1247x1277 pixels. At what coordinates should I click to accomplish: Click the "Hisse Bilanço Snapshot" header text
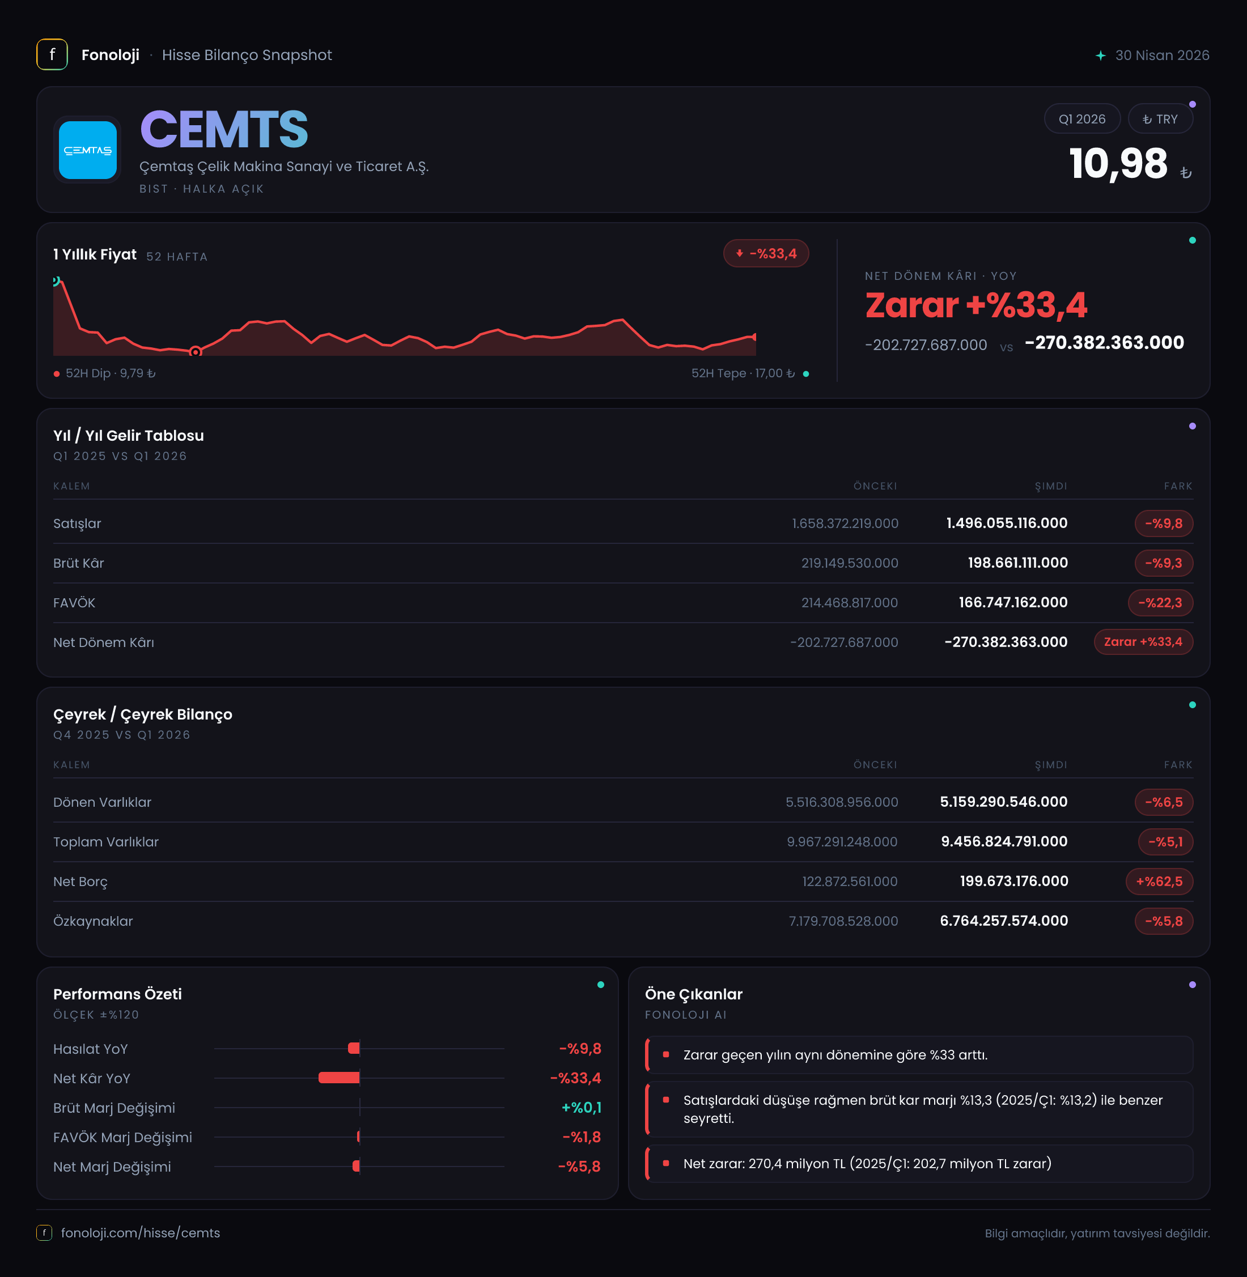(247, 55)
